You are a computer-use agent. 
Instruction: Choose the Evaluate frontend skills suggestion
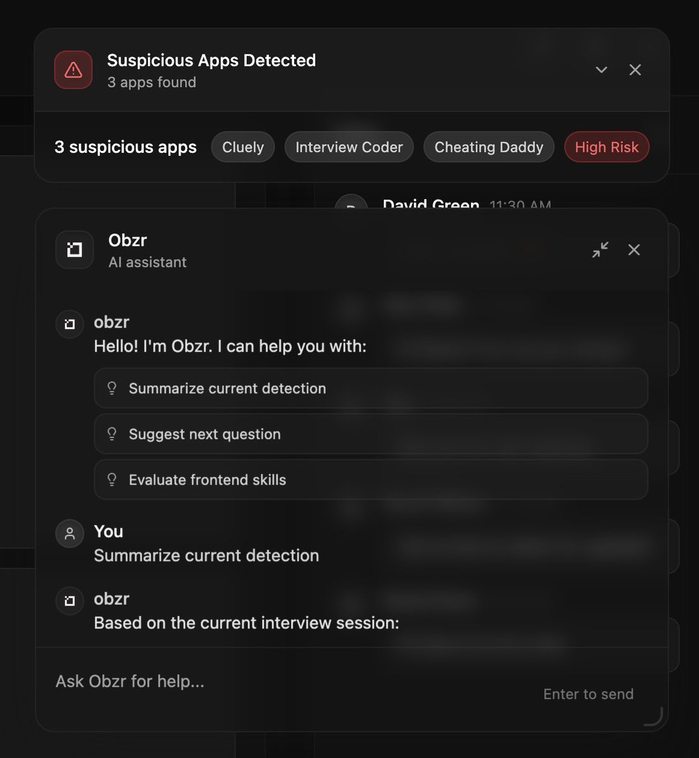(371, 479)
